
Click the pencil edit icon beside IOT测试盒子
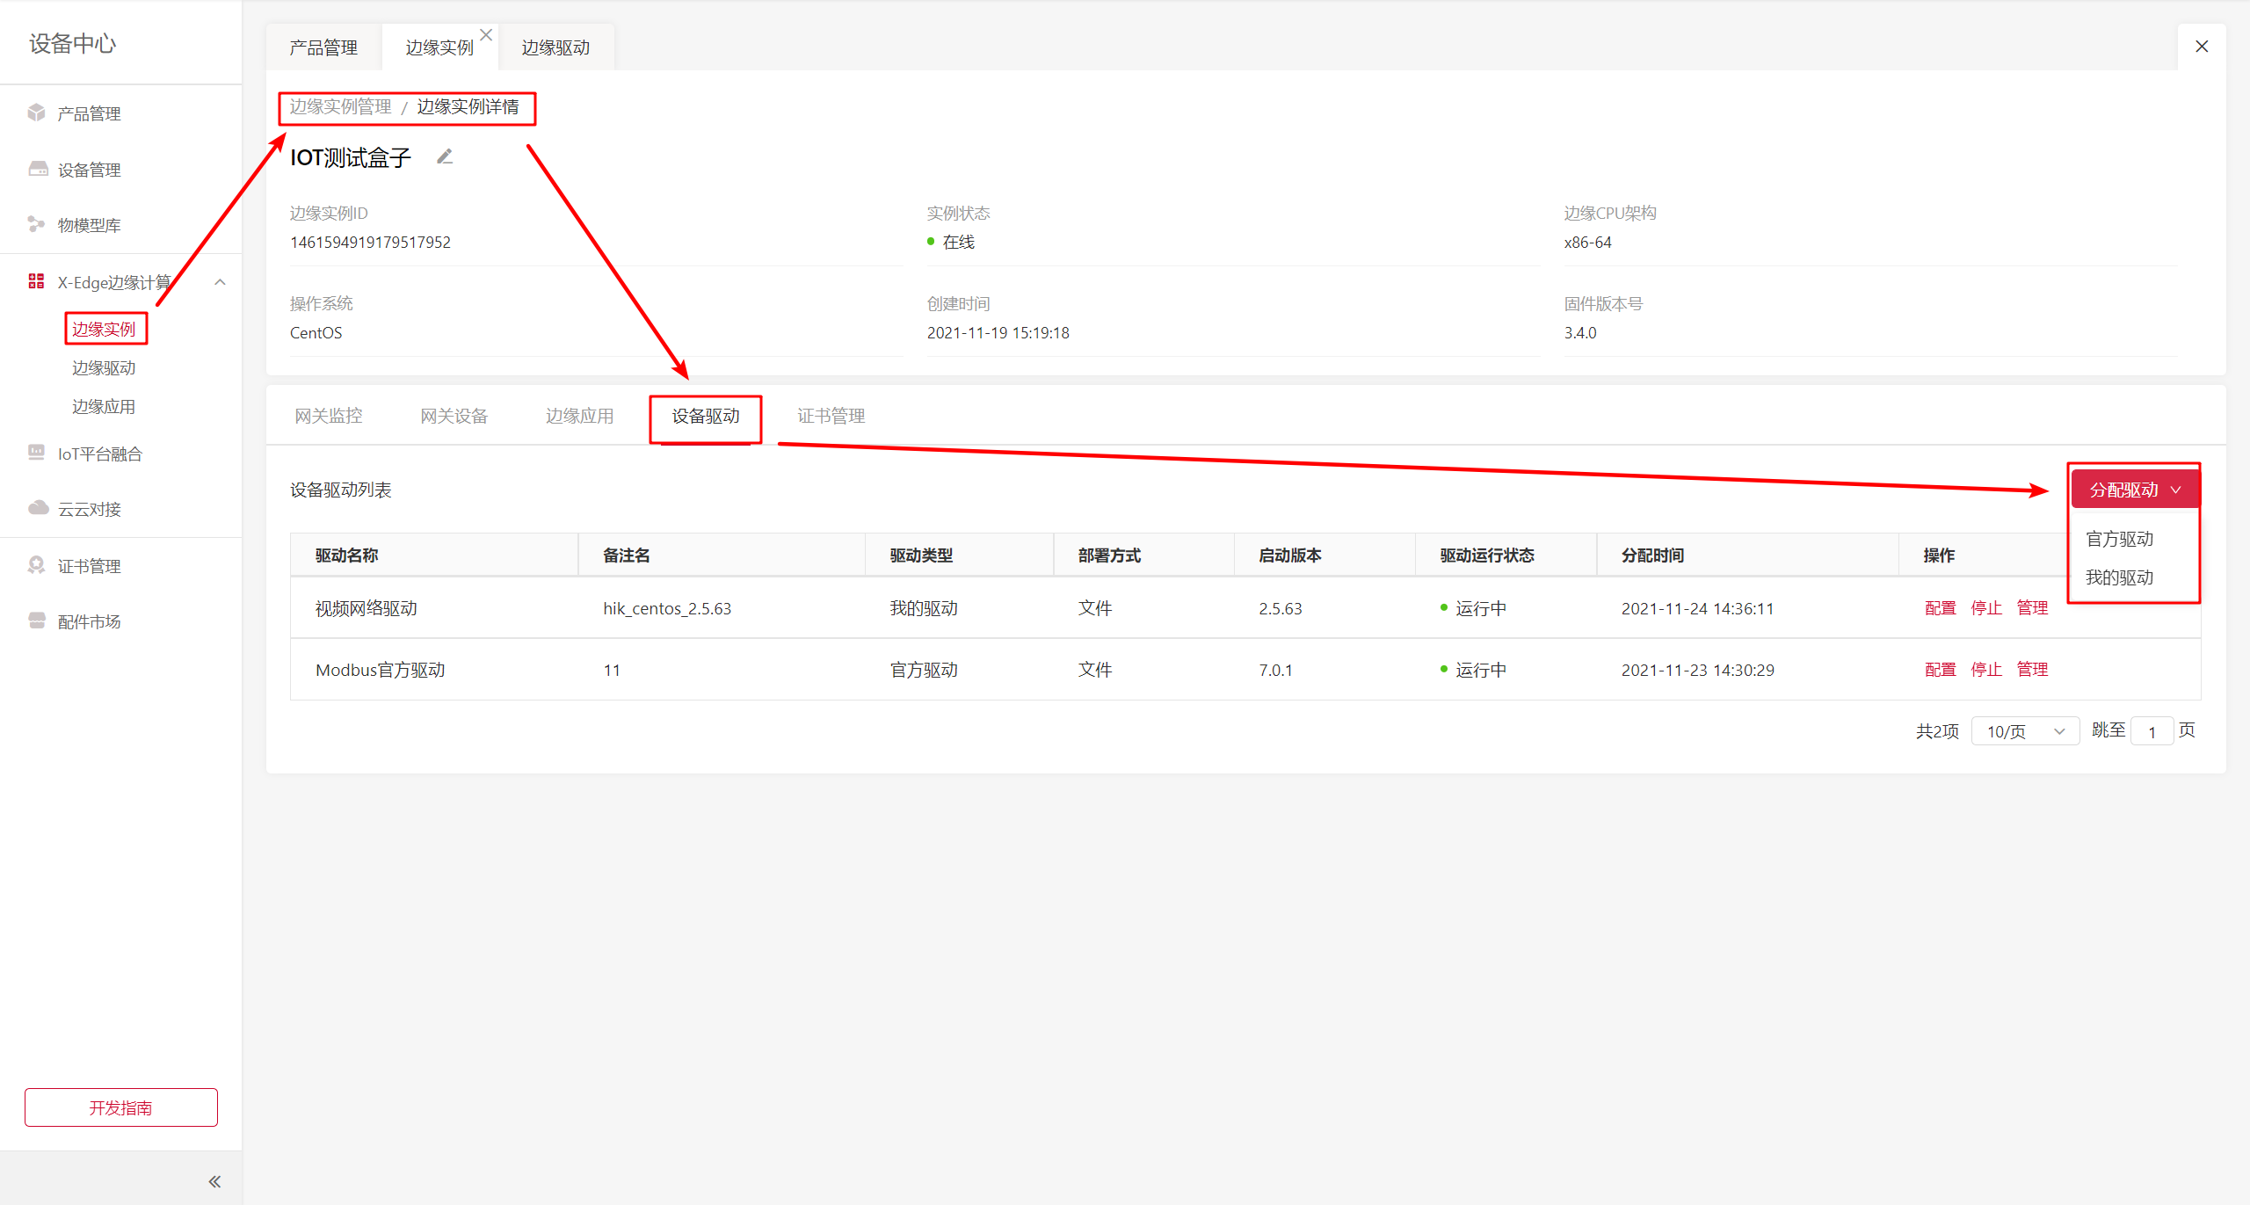pyautogui.click(x=445, y=156)
